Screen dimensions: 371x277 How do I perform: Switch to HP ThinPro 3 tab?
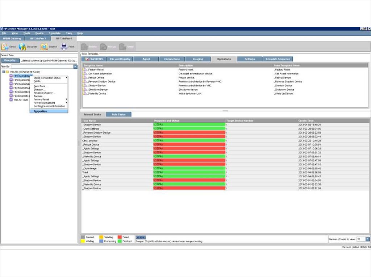(x=38, y=38)
